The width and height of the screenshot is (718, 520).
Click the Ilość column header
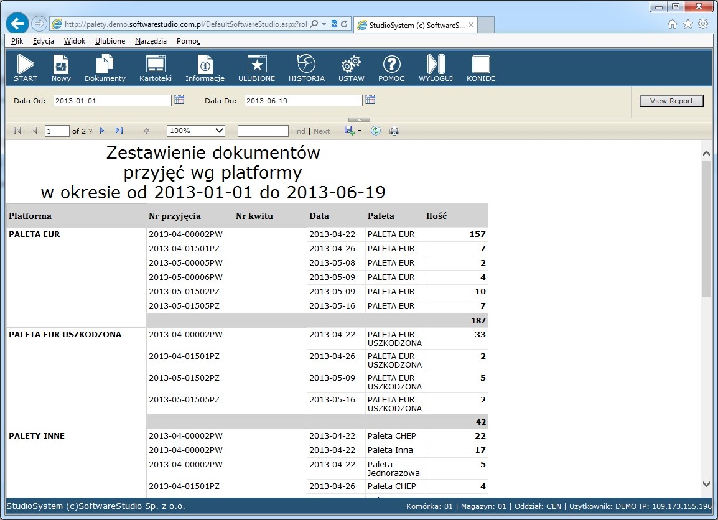click(x=436, y=216)
